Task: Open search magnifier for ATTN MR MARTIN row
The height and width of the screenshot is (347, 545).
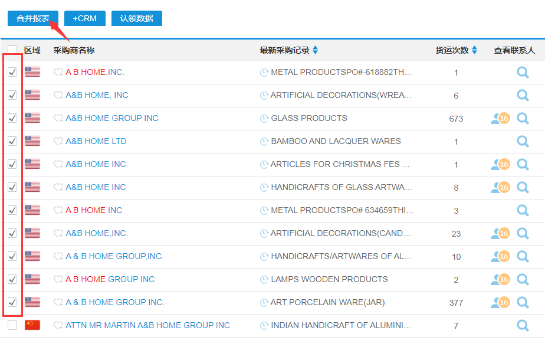Action: coord(523,325)
